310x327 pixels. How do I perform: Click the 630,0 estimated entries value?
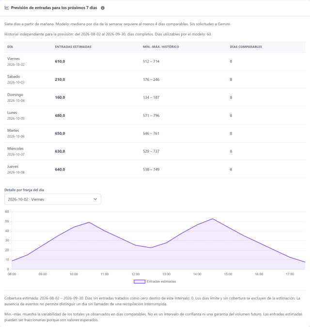pos(60,151)
